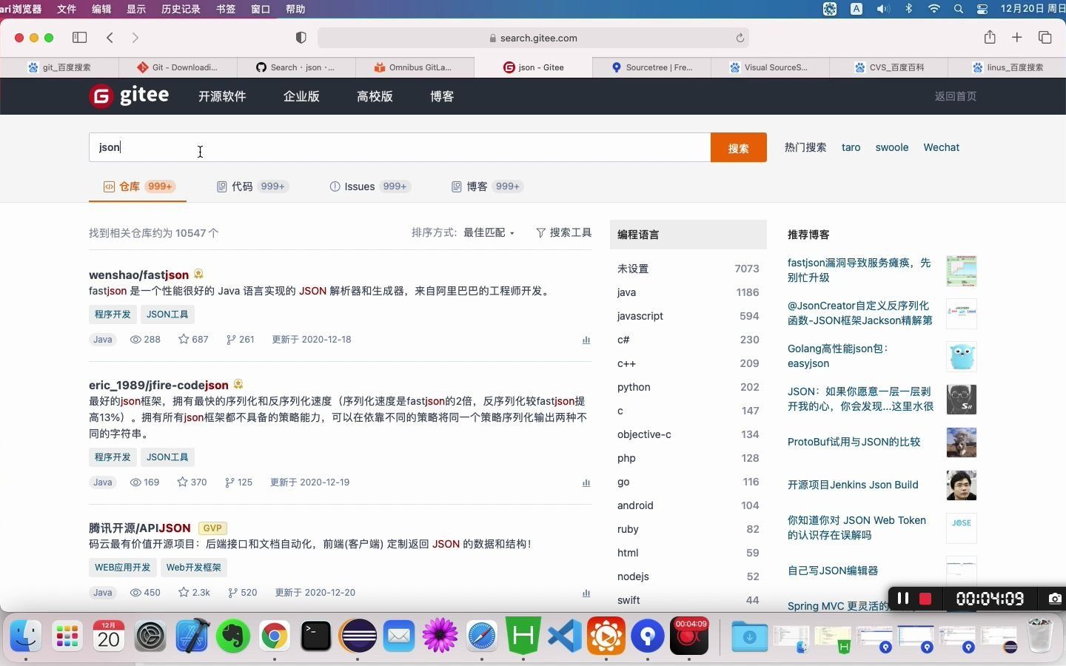Open the wenshao/fastjson repository link
Screen dimensions: 1066x666
(x=138, y=275)
